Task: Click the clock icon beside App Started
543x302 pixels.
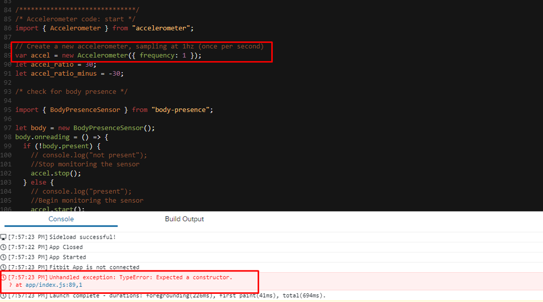Action: [3, 258]
